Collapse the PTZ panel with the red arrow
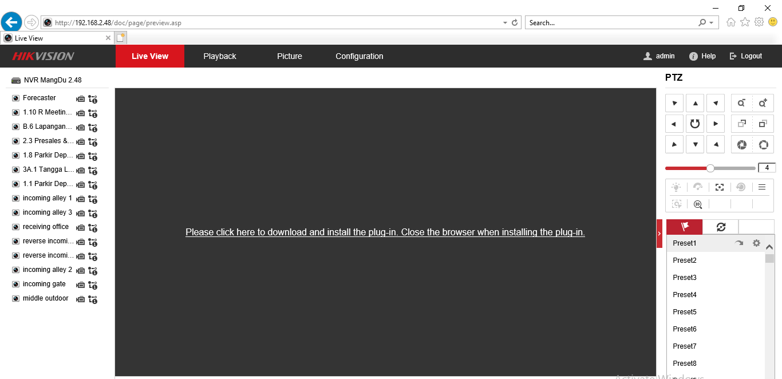 [659, 234]
